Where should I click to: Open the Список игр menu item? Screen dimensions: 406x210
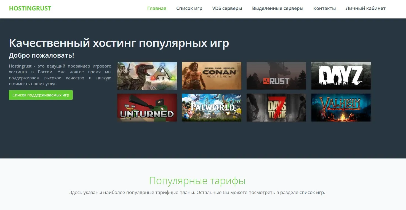[x=189, y=8]
